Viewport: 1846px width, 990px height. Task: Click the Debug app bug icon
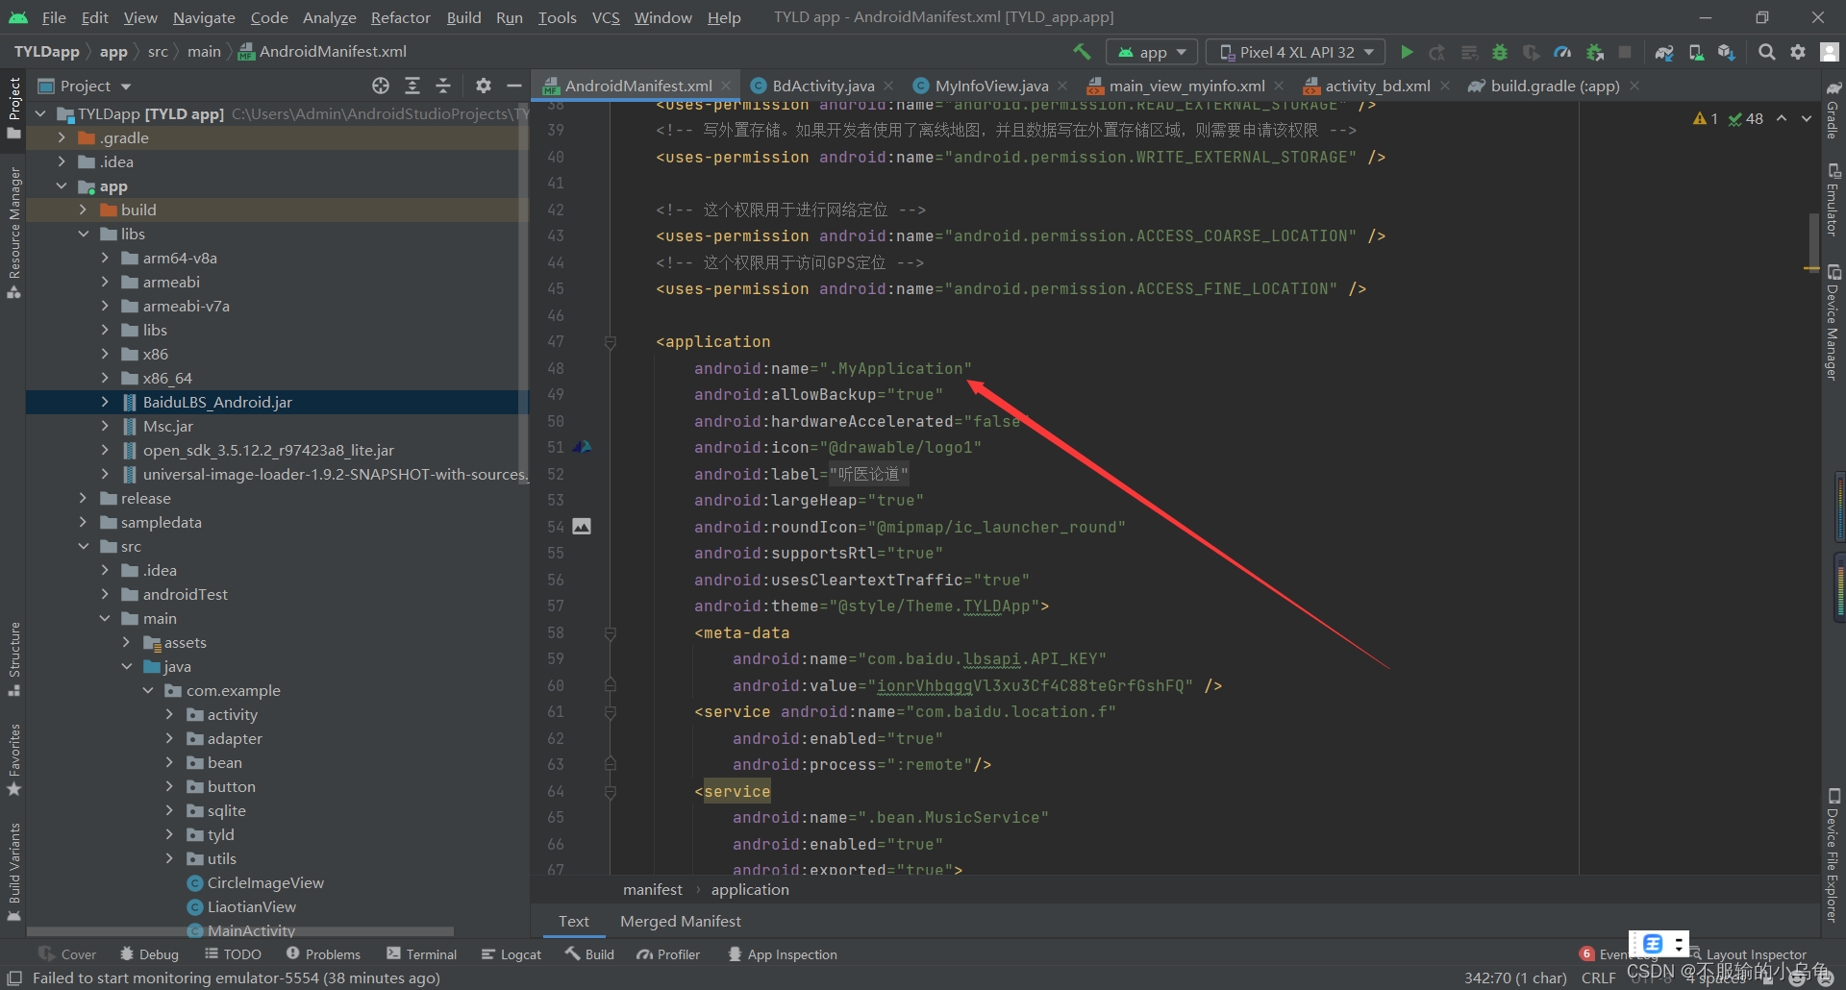(x=1500, y=52)
